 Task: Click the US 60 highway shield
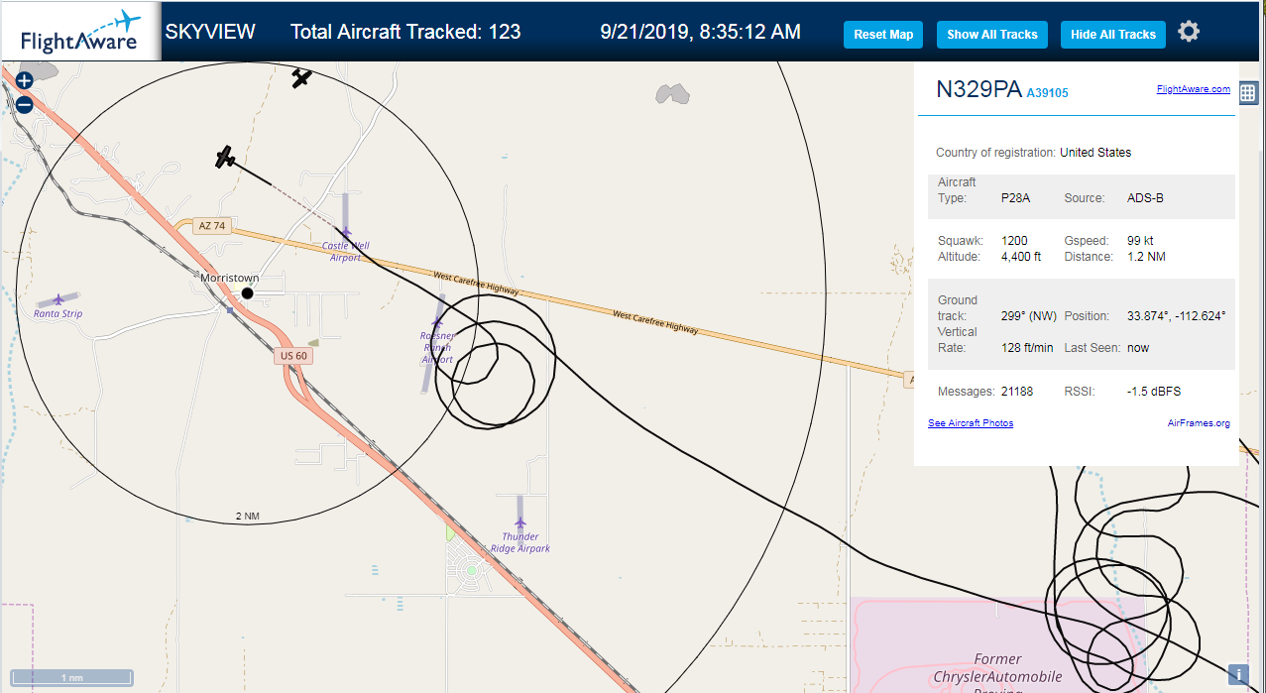coord(293,356)
